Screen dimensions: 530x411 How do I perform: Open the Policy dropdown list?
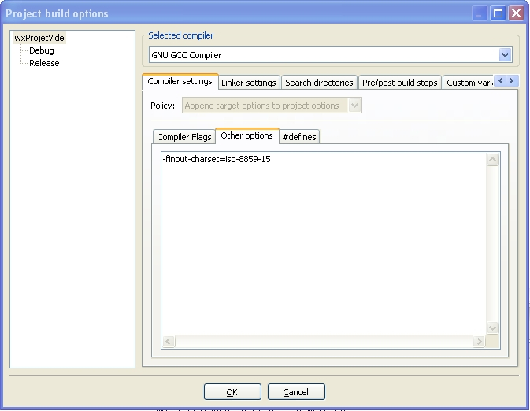click(x=354, y=106)
